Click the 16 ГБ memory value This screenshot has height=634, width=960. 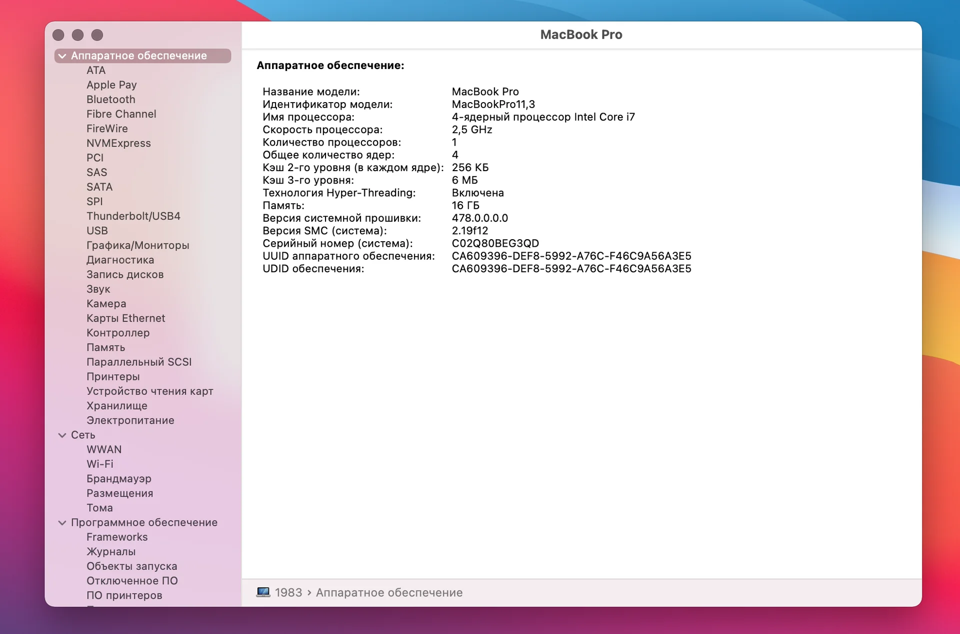[465, 206]
